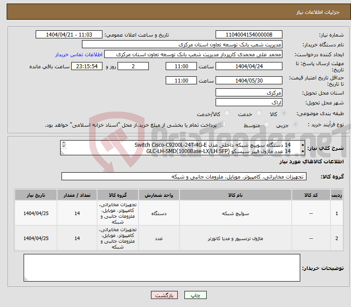This screenshot has width=351, height=307.
Task: Click the Switch Cisco-C9200L-24T-4G-E description line
Action: pyautogui.click(x=212, y=145)
